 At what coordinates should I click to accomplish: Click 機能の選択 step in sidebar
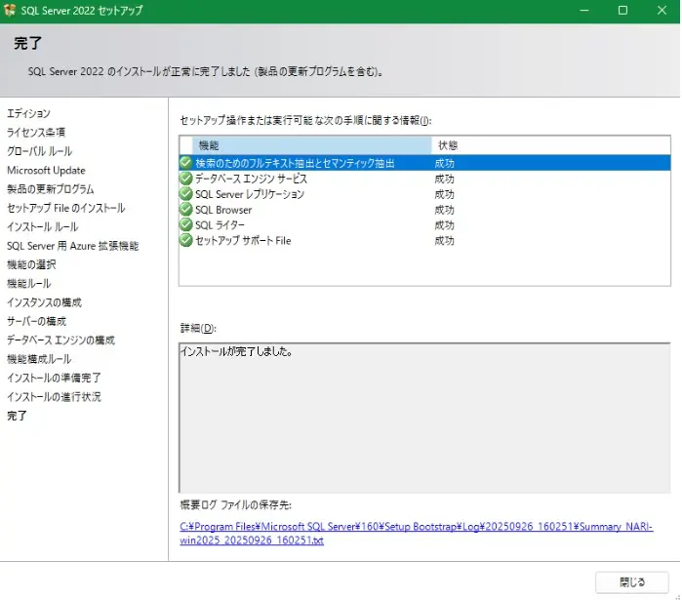pyautogui.click(x=31, y=264)
